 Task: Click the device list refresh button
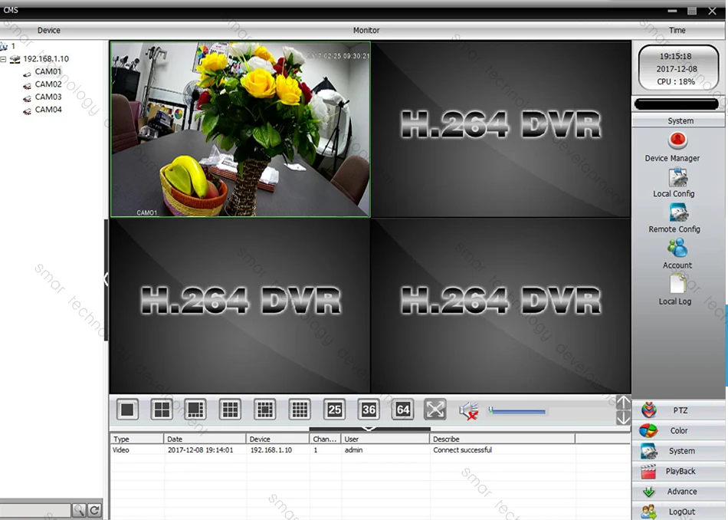[94, 510]
